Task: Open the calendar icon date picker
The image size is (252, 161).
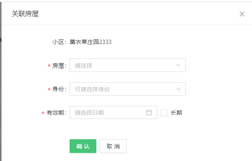Action: (149, 113)
